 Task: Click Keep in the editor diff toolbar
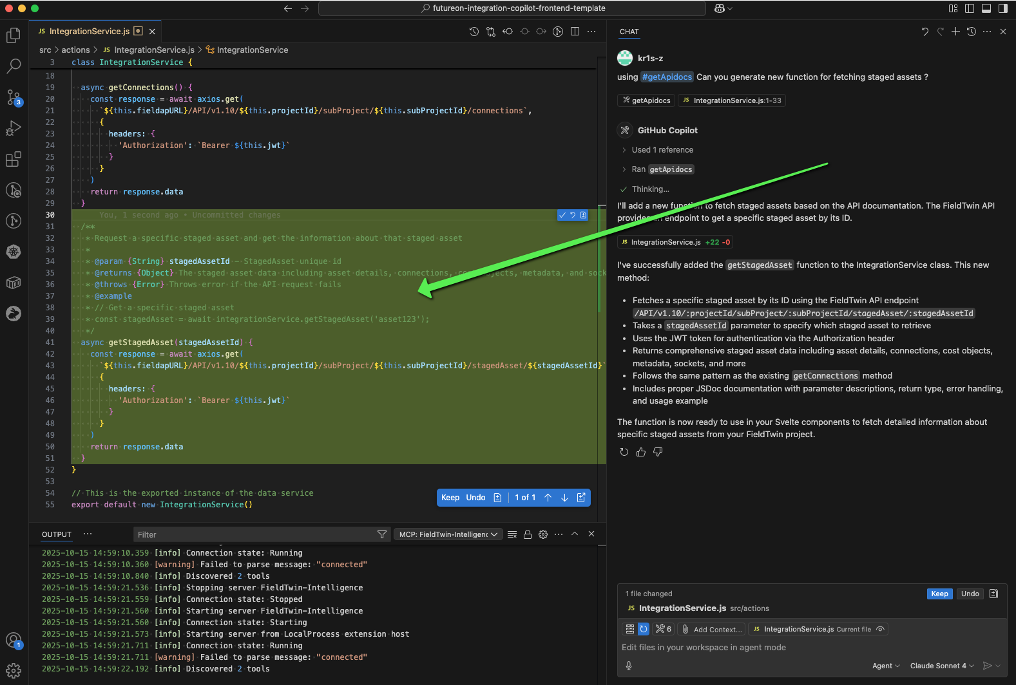point(450,498)
